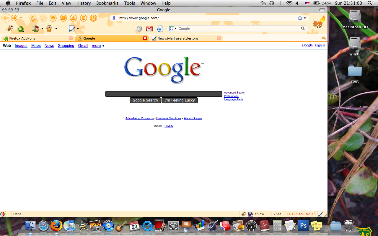This screenshot has width=378, height=236.
Task: Open QuickTime Player from the Dock
Action: point(147,226)
